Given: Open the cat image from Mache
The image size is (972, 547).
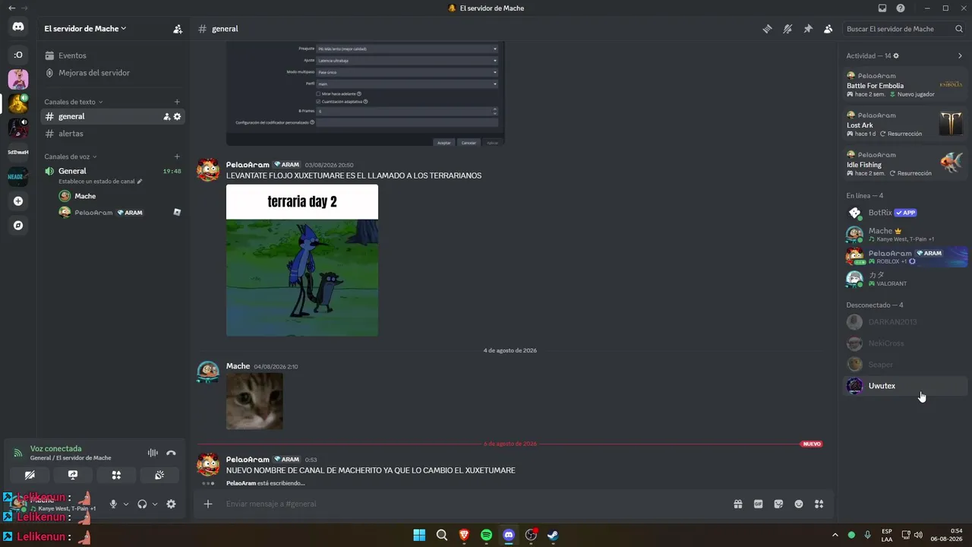Looking at the screenshot, I should [x=254, y=401].
